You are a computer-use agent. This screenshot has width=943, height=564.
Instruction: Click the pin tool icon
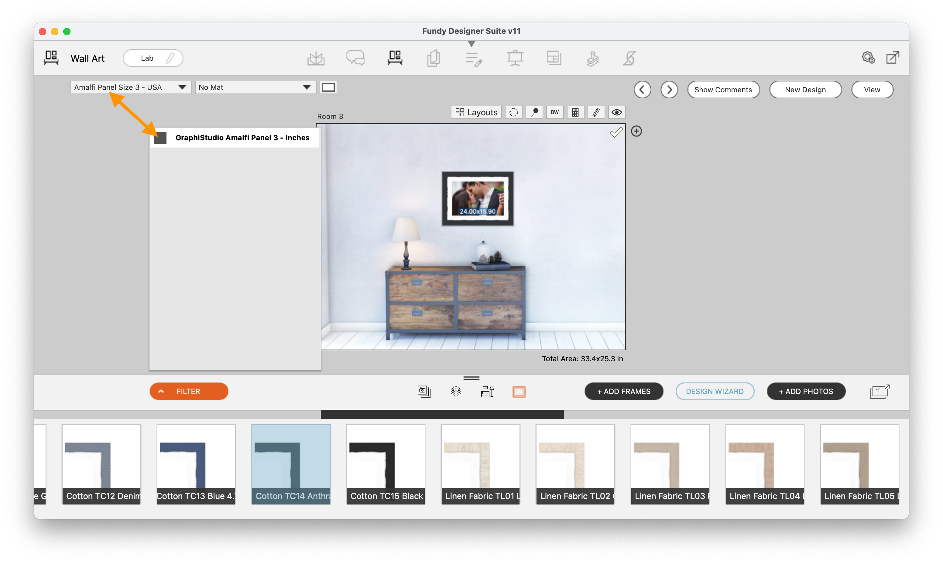(x=534, y=112)
